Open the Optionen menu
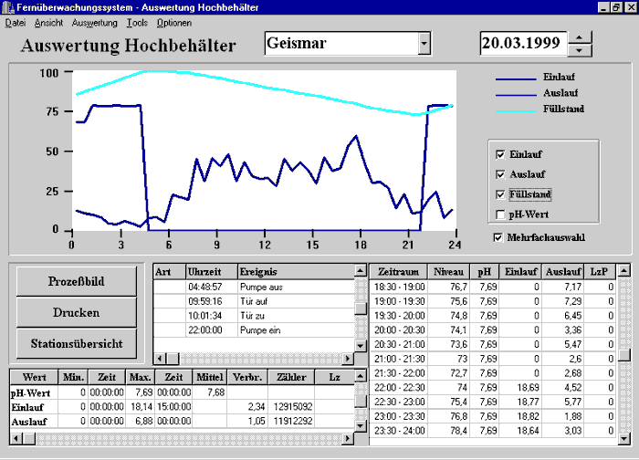 click(x=173, y=21)
